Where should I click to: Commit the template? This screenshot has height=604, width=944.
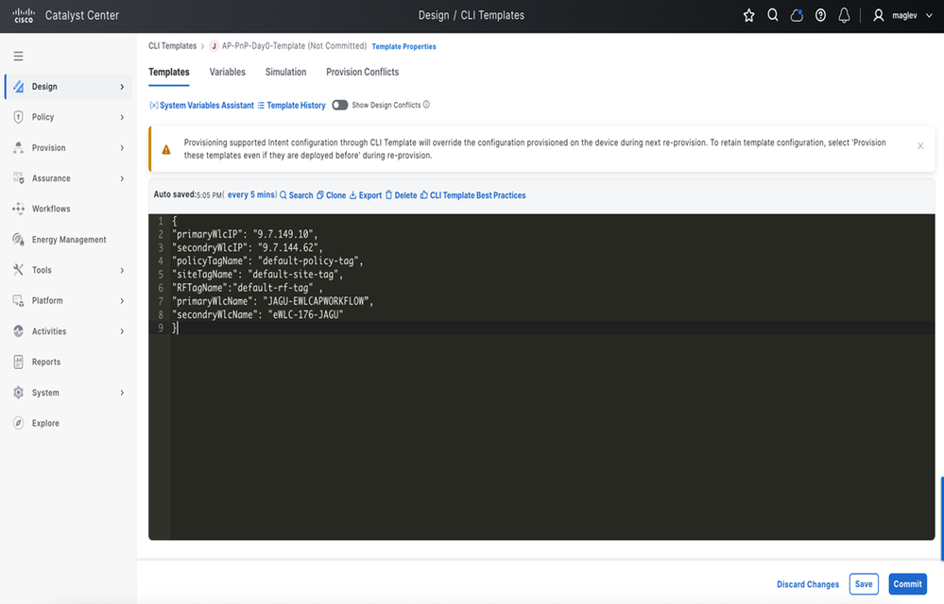tap(907, 584)
